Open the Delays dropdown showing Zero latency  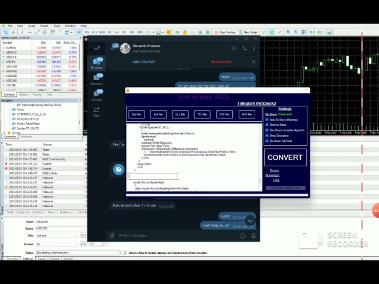click(78, 253)
